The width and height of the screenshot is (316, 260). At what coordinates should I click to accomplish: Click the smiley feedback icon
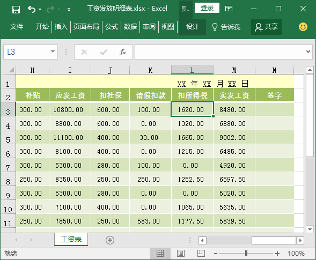pyautogui.click(x=303, y=27)
